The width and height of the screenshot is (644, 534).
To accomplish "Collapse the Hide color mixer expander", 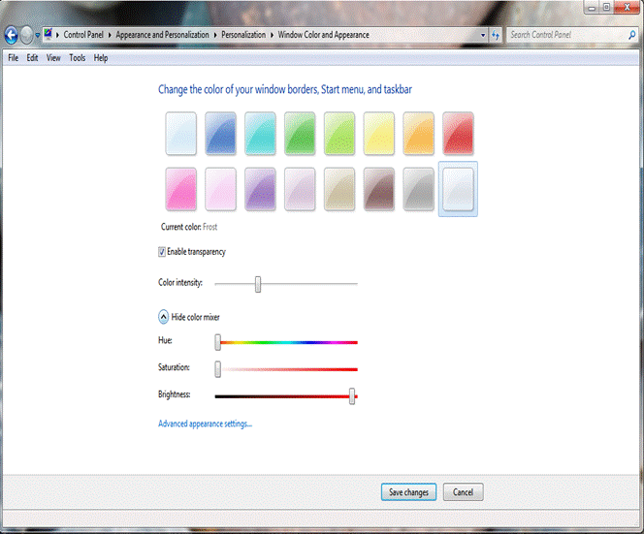I will [x=164, y=317].
